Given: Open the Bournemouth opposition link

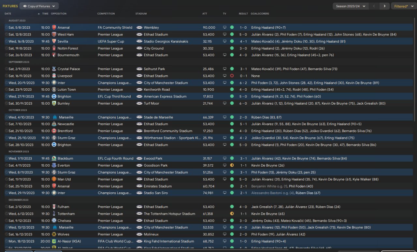Looking at the screenshot, I should point(68,55).
